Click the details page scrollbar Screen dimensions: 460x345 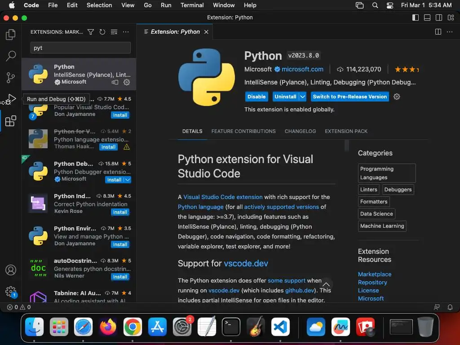[346, 145]
